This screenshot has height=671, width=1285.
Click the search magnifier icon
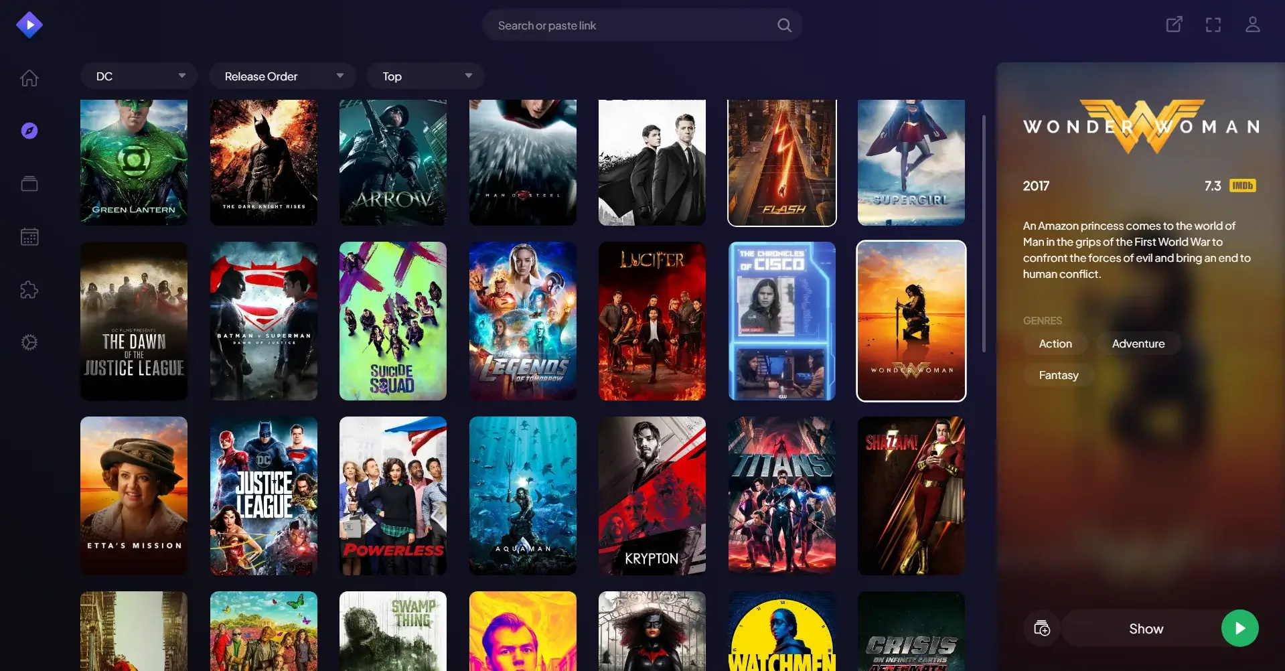coord(784,25)
